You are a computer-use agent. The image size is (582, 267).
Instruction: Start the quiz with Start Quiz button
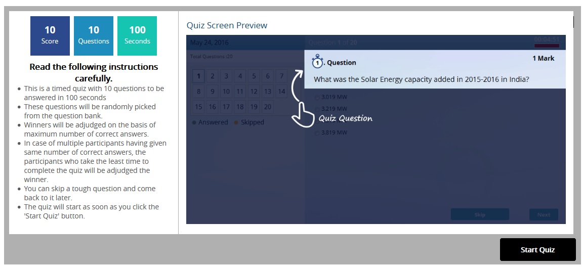(x=537, y=250)
